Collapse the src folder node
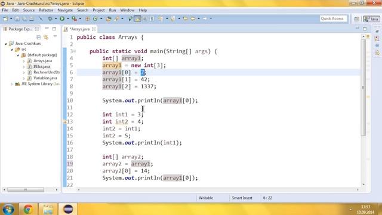 [12, 50]
